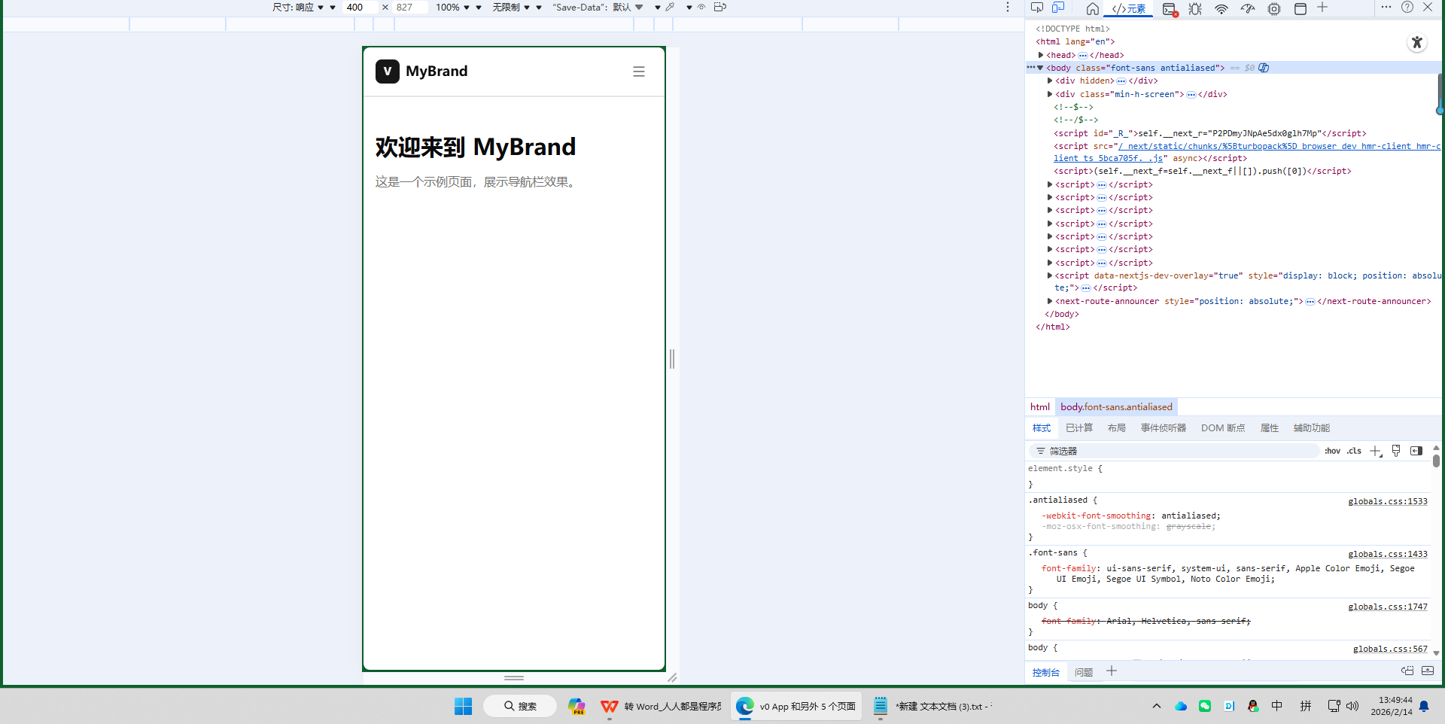The width and height of the screenshot is (1445, 724).
Task: Switch to the 属性 Properties tab
Action: click(x=1270, y=428)
